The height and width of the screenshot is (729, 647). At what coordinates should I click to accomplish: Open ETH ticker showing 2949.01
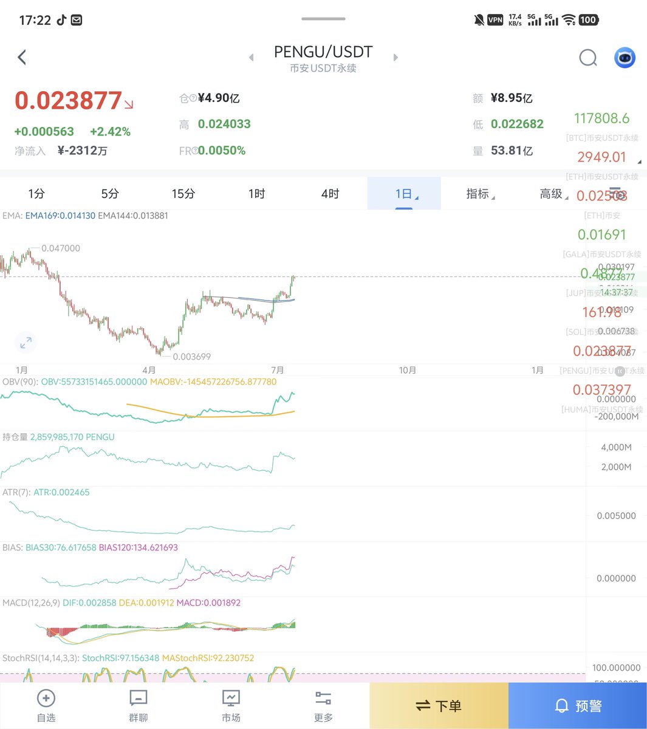click(x=601, y=157)
